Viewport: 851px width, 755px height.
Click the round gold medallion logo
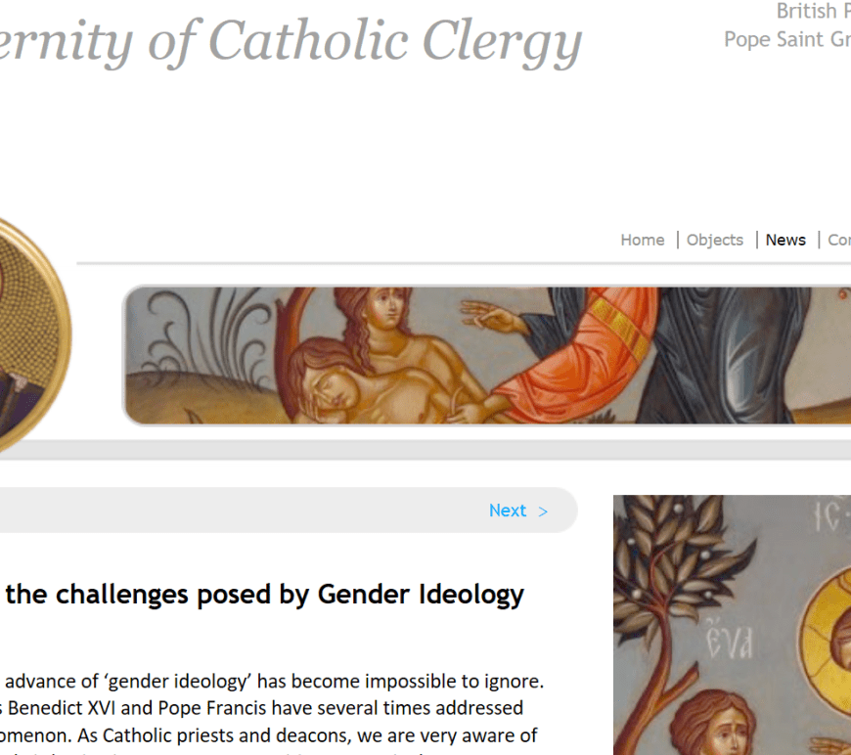(29, 333)
